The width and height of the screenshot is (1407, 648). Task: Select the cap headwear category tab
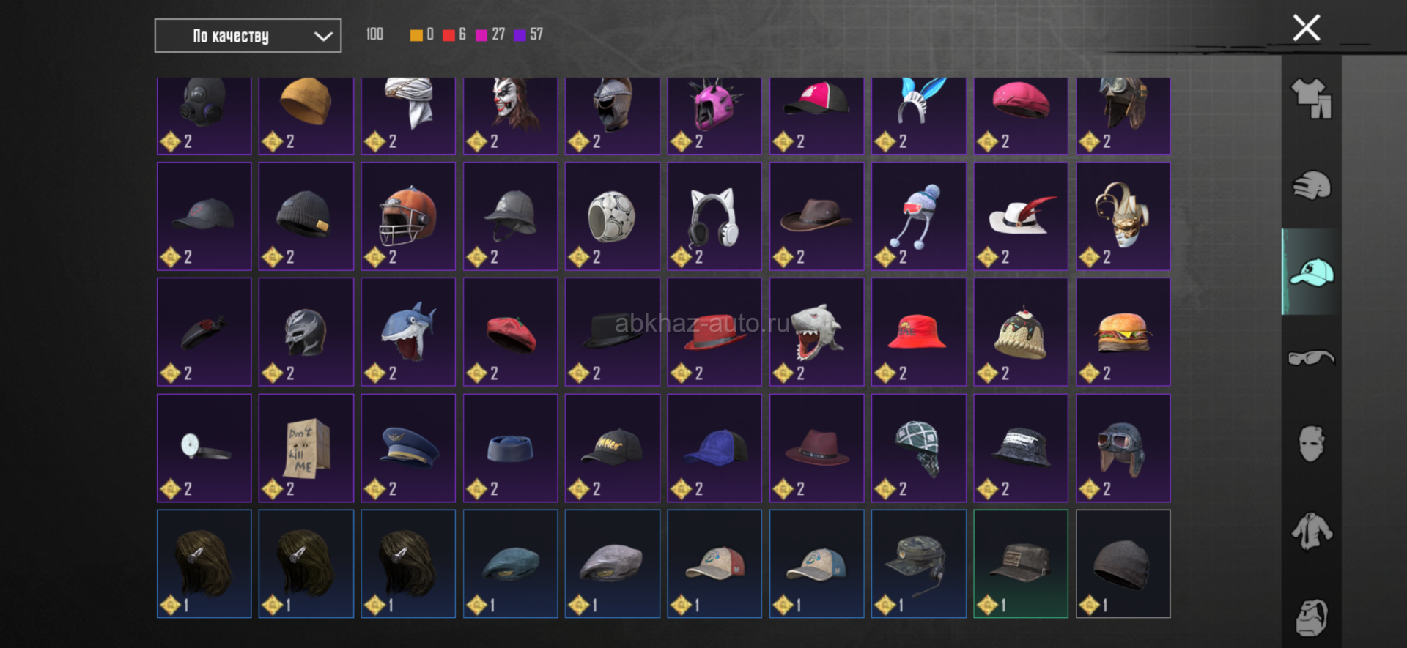click(x=1311, y=272)
